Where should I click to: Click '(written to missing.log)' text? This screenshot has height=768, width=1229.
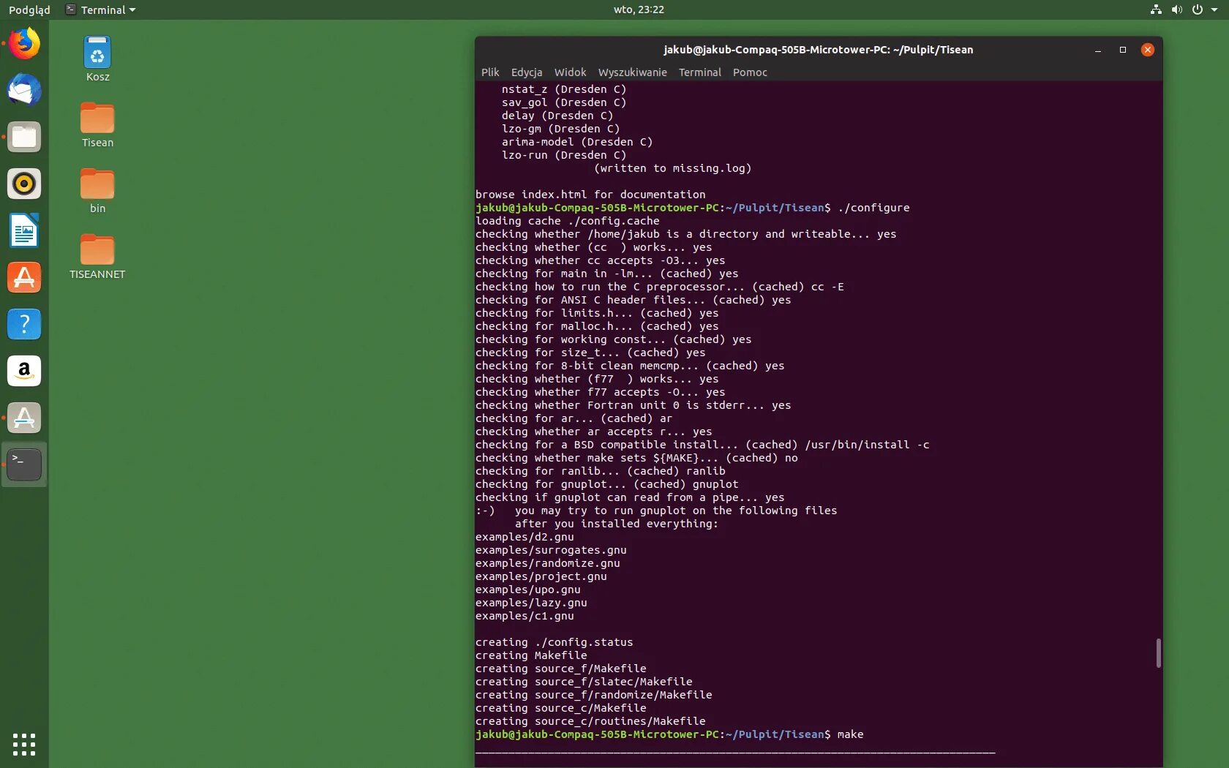coord(673,168)
